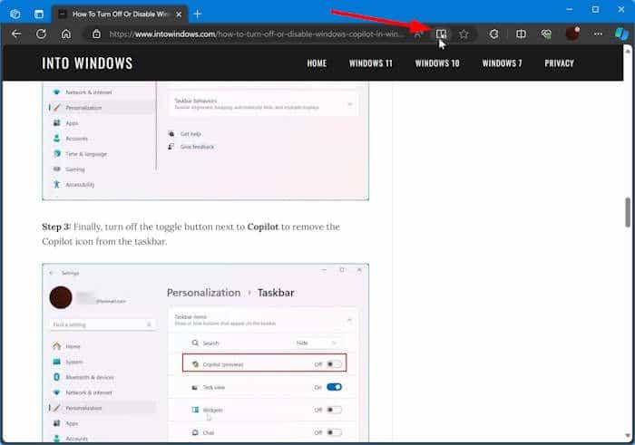Screen dimensions: 635x445
Task: Open Settings and more (three dots)
Action: click(x=598, y=34)
